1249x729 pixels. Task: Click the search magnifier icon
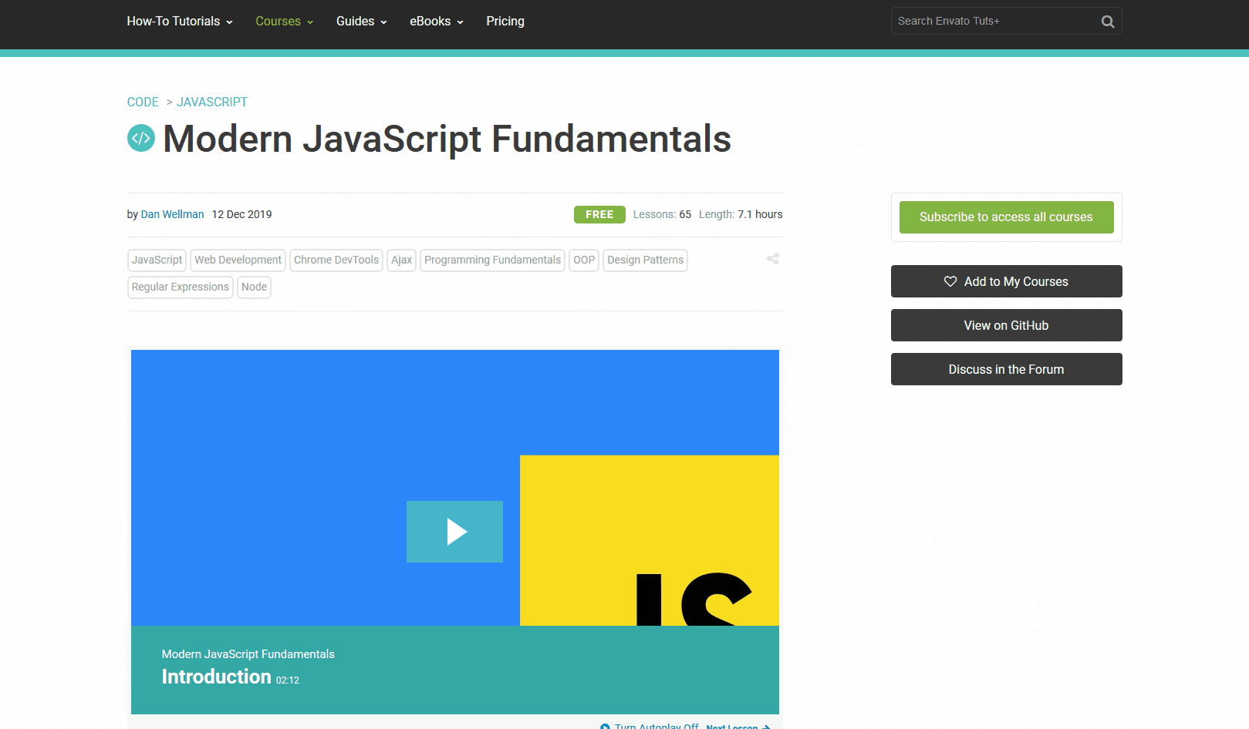[x=1107, y=21]
